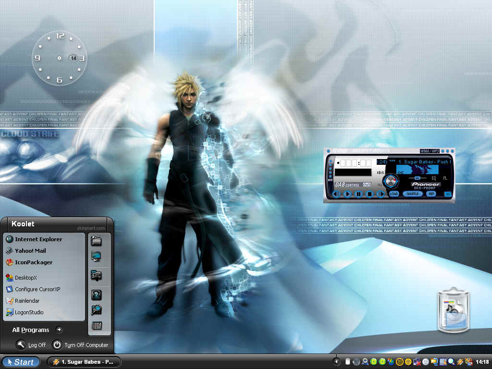The height and width of the screenshot is (369, 492).
Task: Toggle the REP repeat button
Action: pyautogui.click(x=431, y=194)
